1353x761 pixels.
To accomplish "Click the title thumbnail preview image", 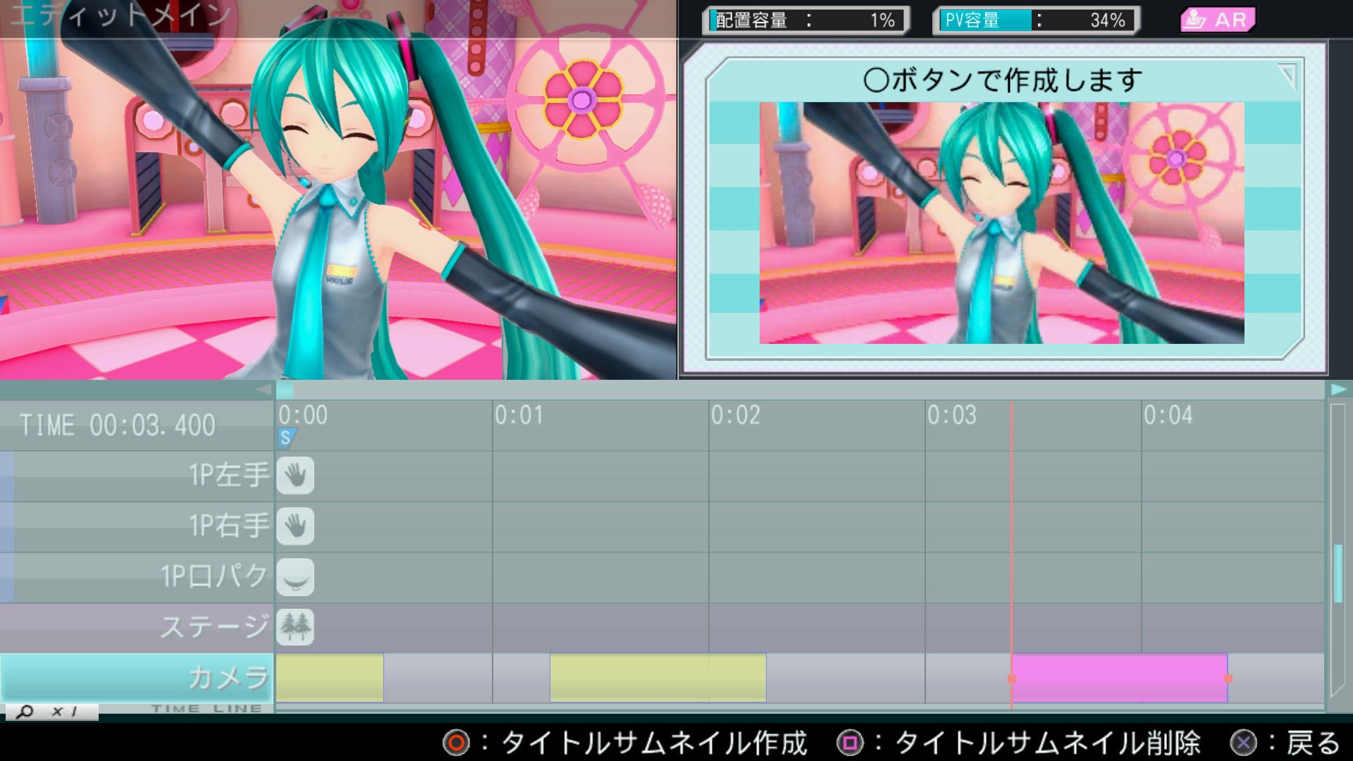I will (1001, 223).
